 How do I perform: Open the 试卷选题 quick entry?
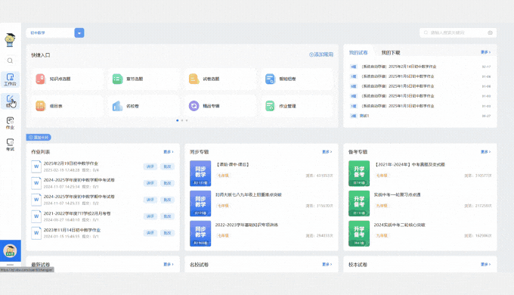click(220, 79)
